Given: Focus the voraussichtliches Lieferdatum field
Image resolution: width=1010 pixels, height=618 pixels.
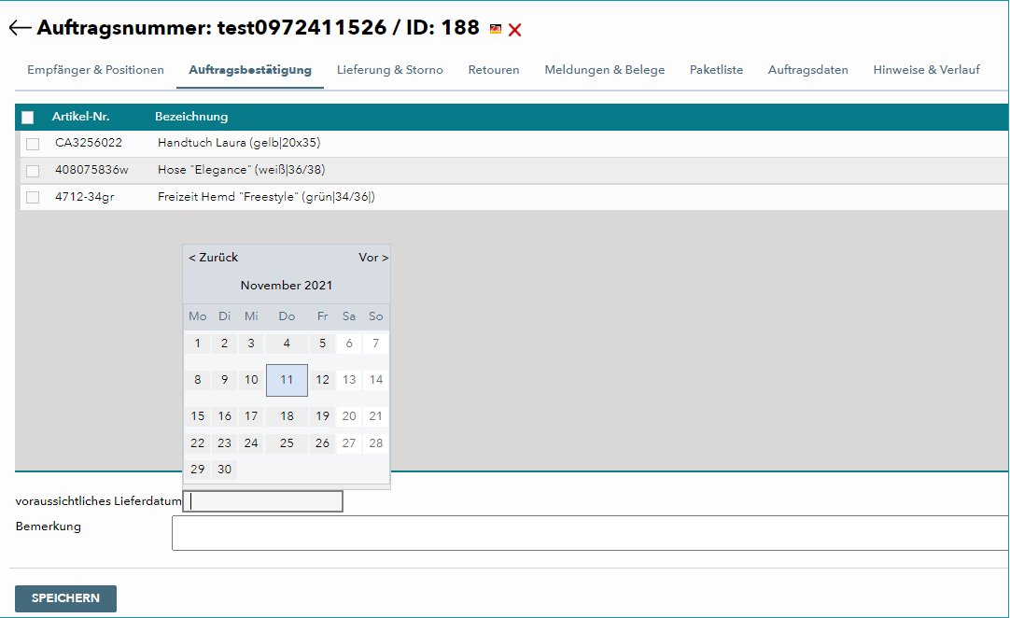Looking at the screenshot, I should (263, 501).
